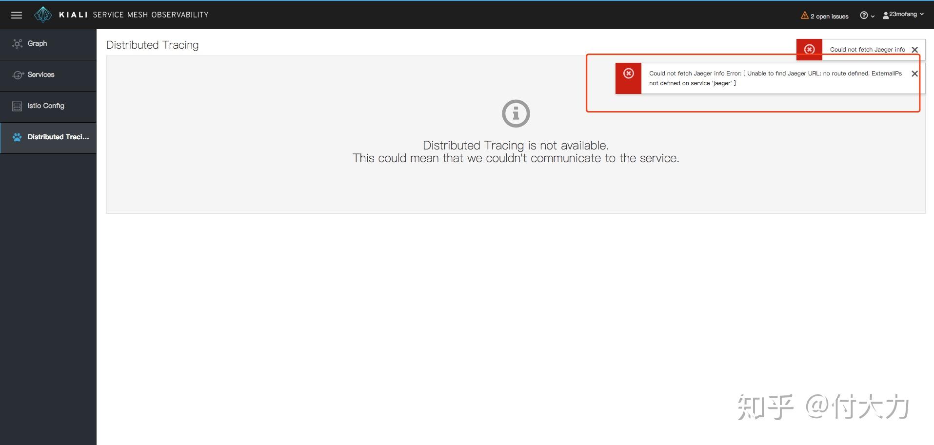Viewport: 934px width, 445px height.
Task: Click the 'Could not fetch Jaeger info' message
Action: (x=867, y=50)
